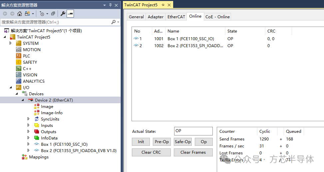
Task: Switch to the EtherCAT tab
Action: pos(176,17)
